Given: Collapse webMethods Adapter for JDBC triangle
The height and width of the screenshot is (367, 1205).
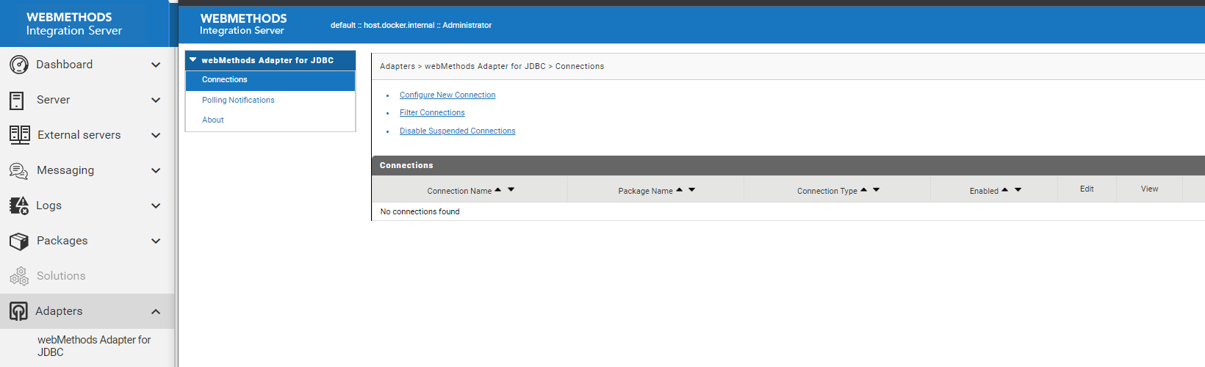Looking at the screenshot, I should point(193,60).
